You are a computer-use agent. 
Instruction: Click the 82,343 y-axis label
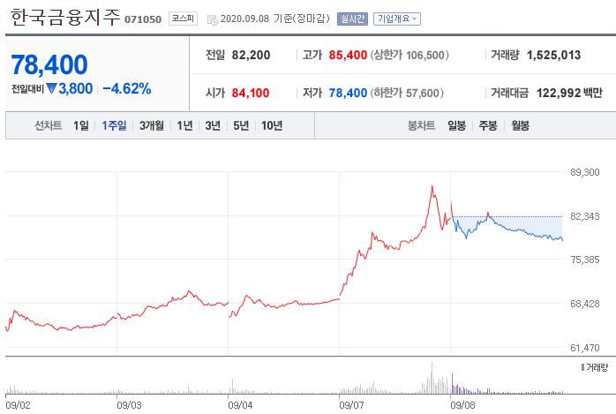pyautogui.click(x=585, y=216)
